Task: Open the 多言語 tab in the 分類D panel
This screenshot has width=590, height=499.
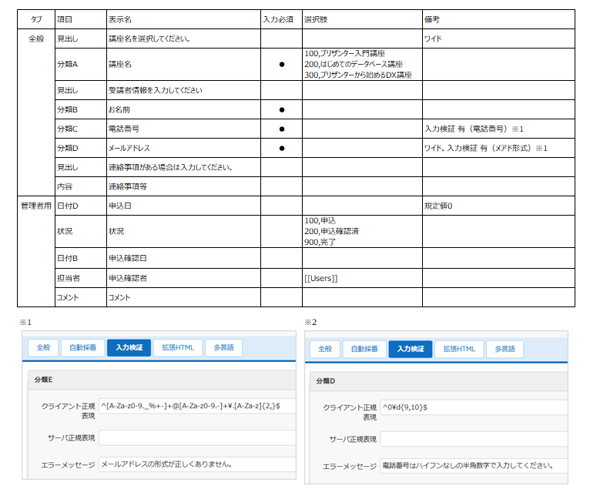Action: click(505, 350)
